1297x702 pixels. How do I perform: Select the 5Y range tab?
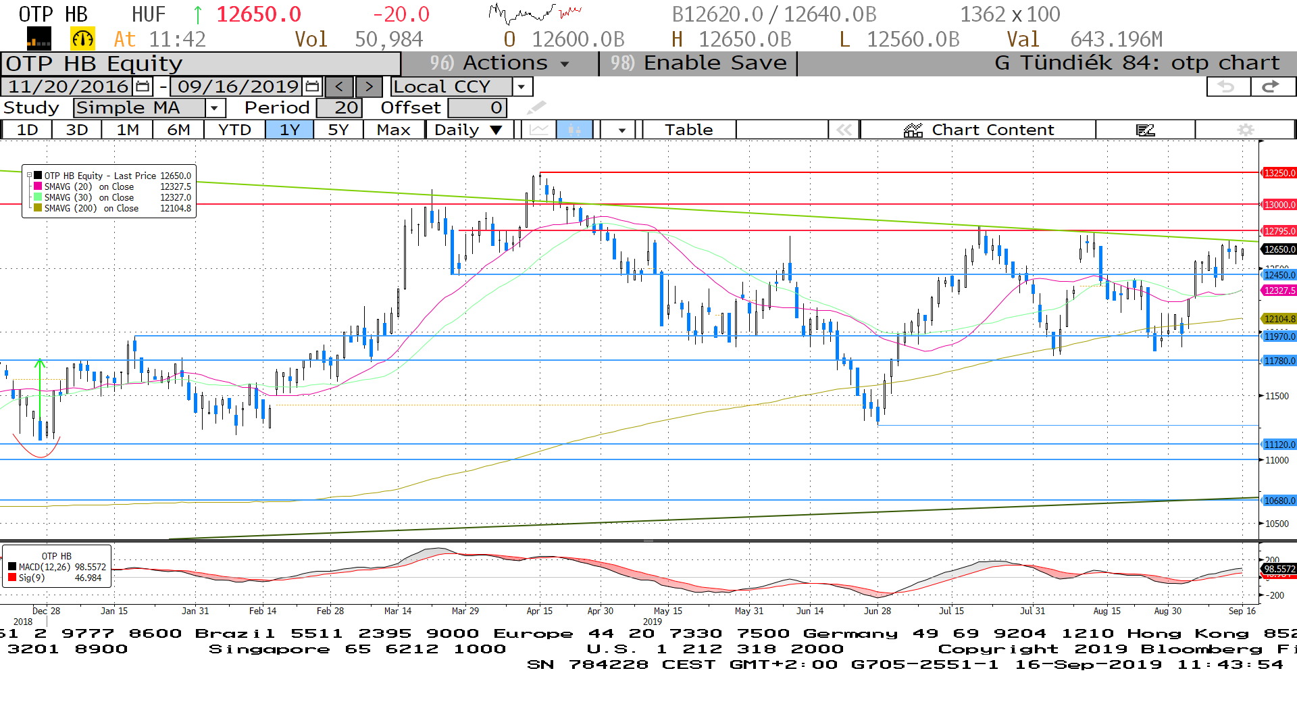coord(338,130)
